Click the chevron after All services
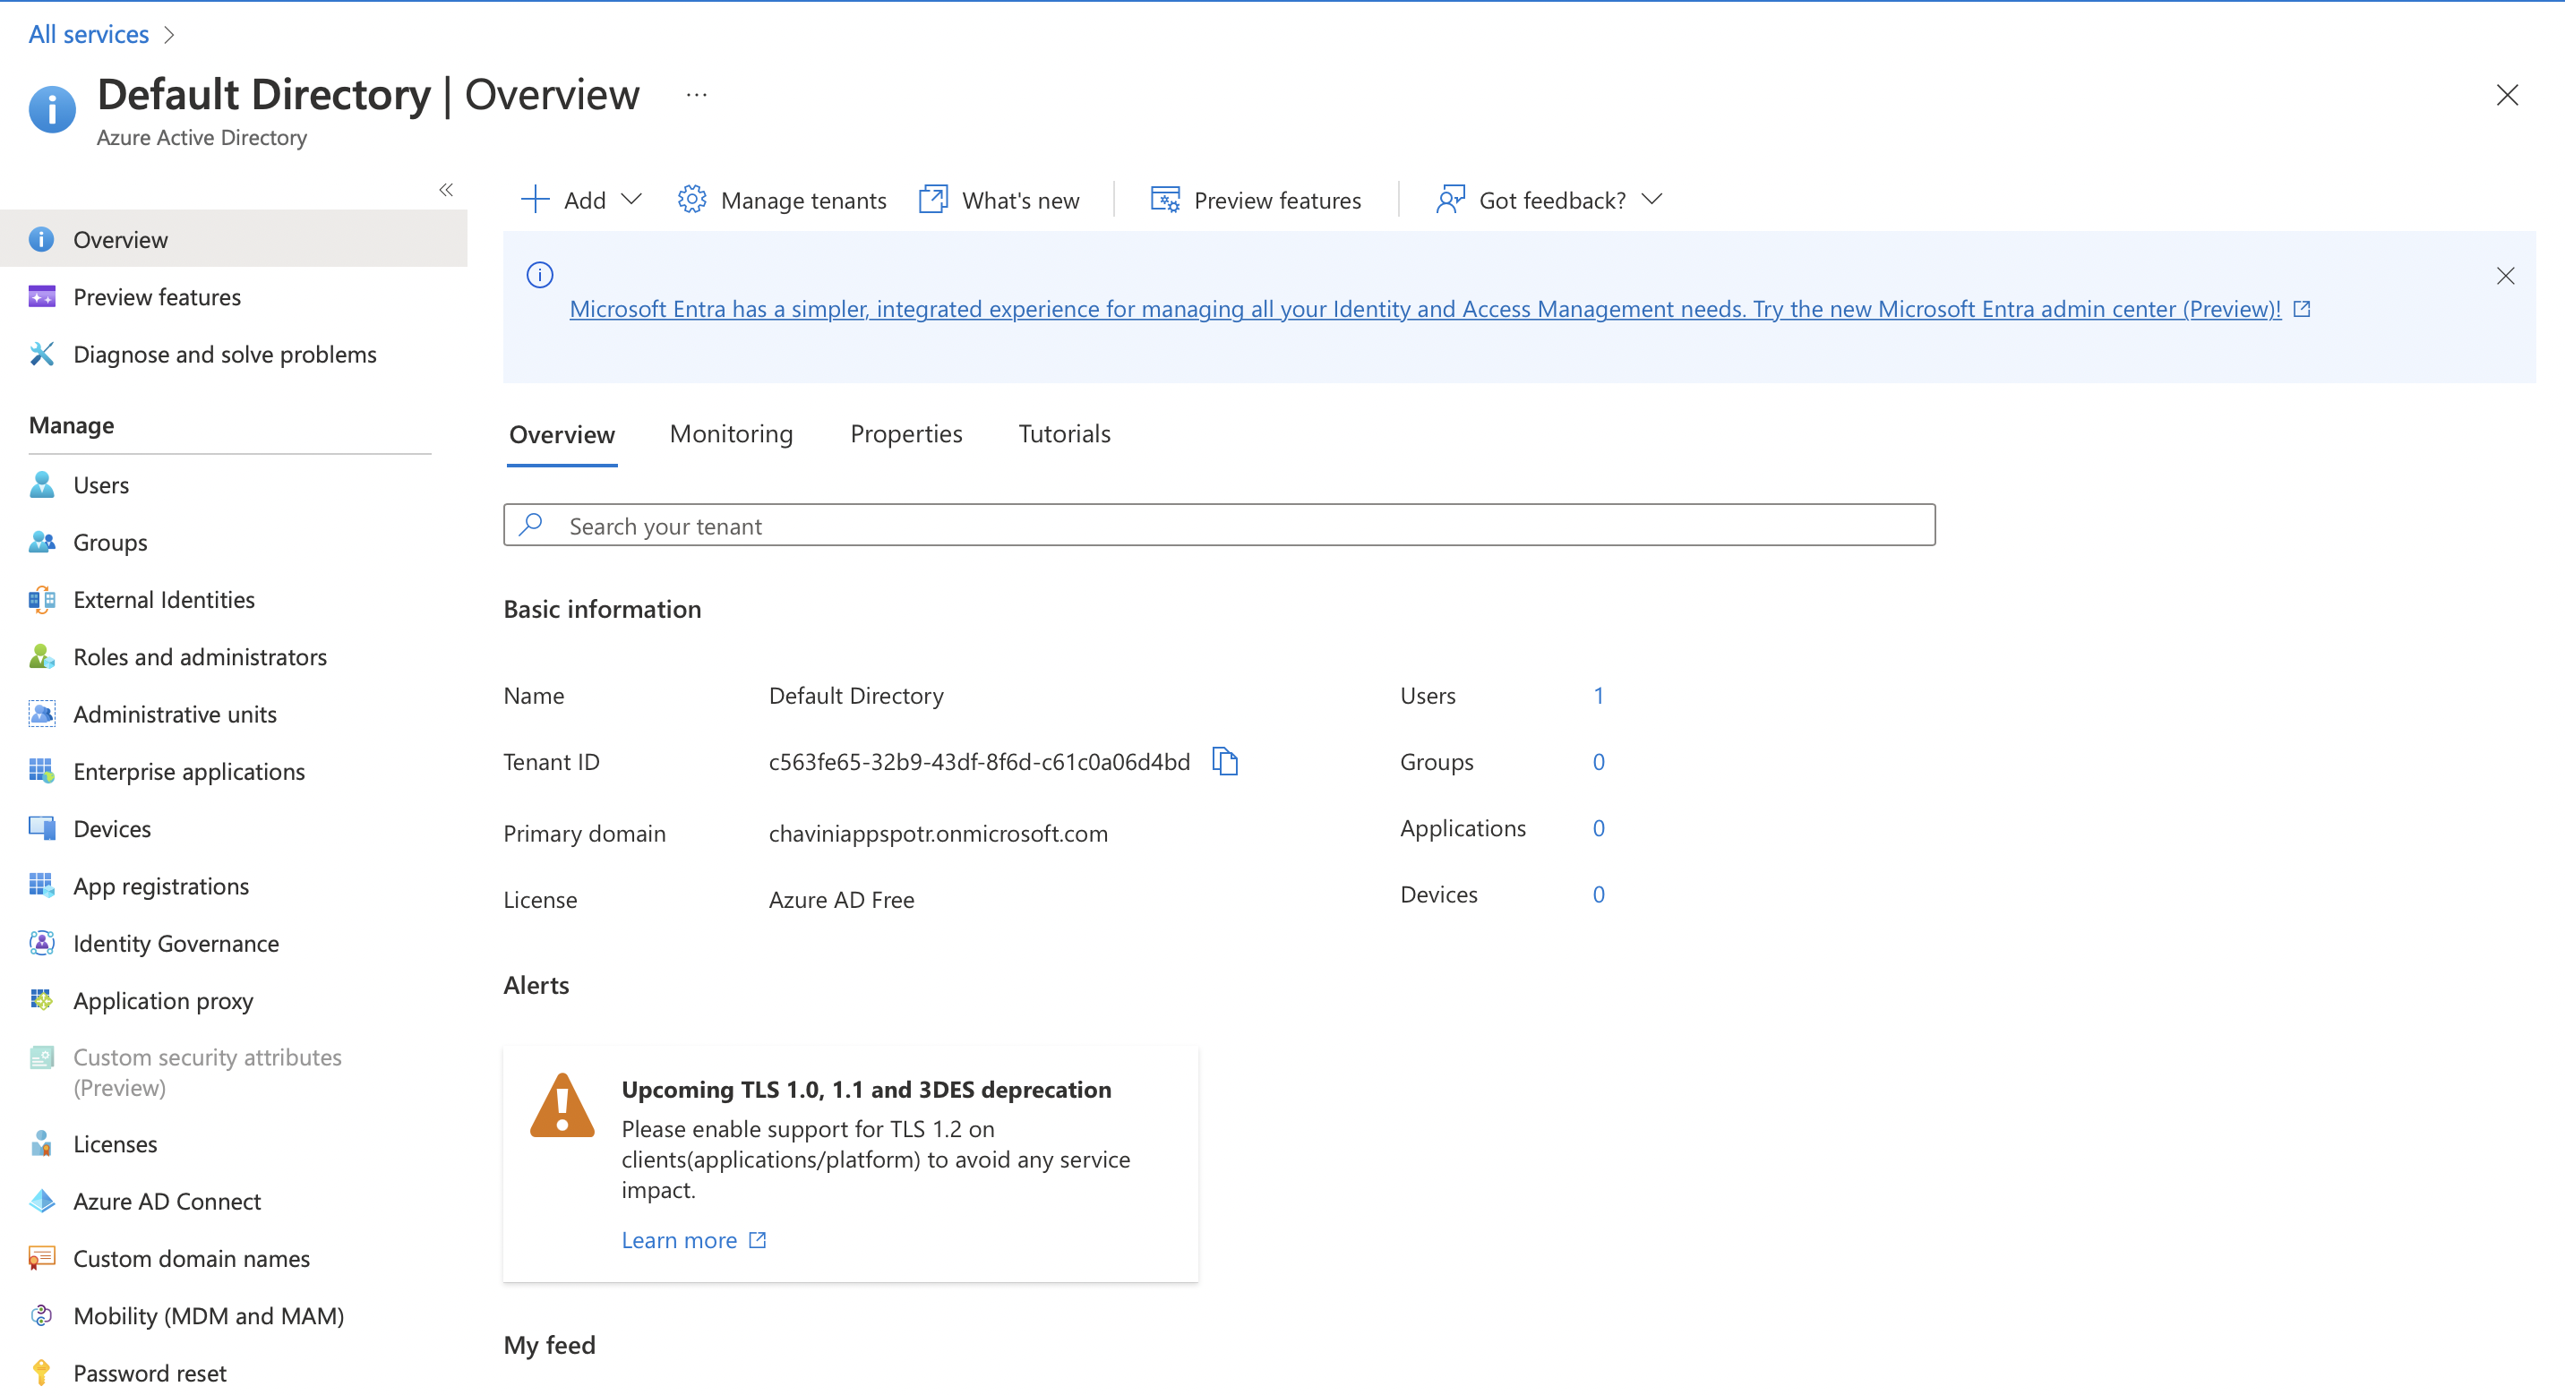 coord(169,35)
